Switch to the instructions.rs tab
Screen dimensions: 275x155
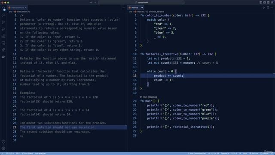[18, 8]
